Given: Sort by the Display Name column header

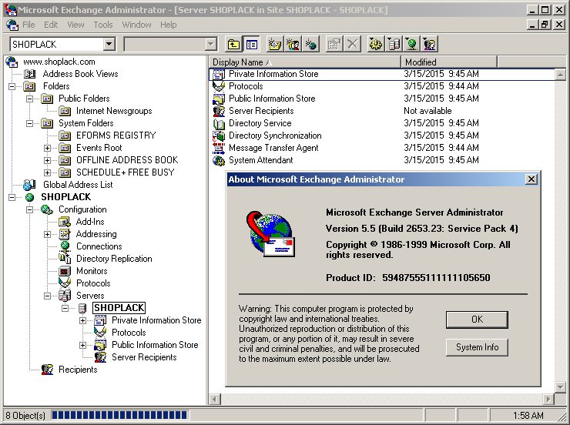Looking at the screenshot, I should pos(305,62).
